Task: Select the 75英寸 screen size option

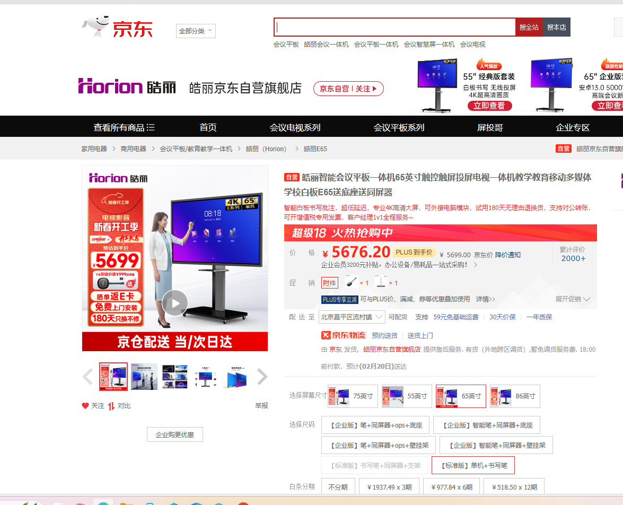Action: [x=353, y=396]
